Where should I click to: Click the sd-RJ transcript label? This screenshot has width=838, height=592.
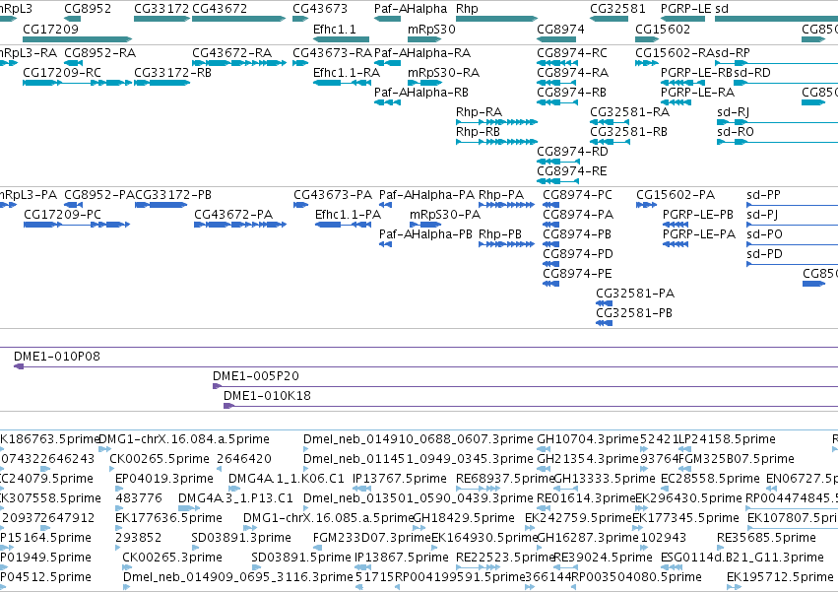point(734,111)
